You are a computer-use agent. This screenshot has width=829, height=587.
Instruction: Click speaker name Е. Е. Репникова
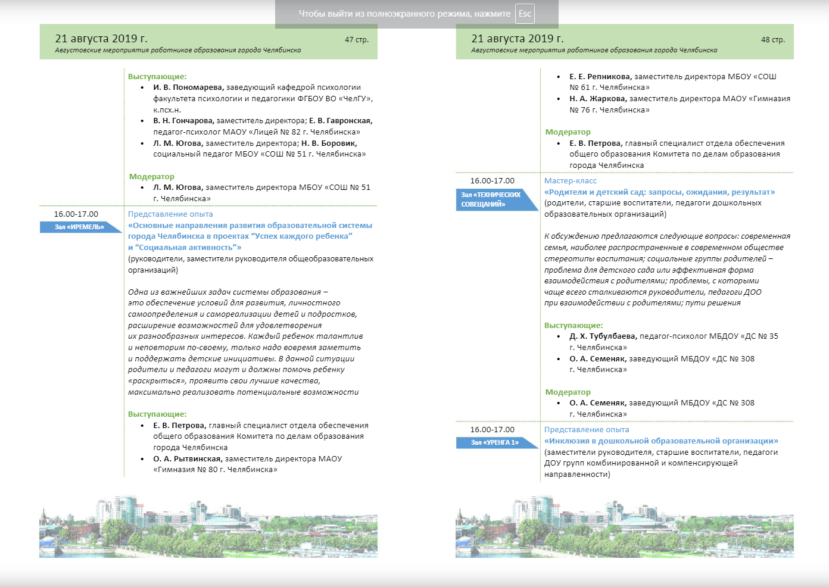[600, 77]
